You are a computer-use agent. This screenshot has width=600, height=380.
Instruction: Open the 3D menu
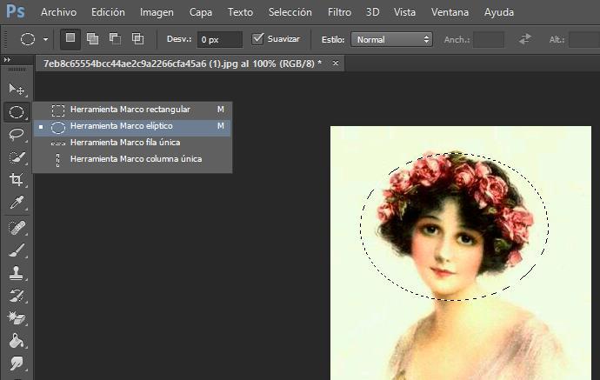click(x=372, y=12)
